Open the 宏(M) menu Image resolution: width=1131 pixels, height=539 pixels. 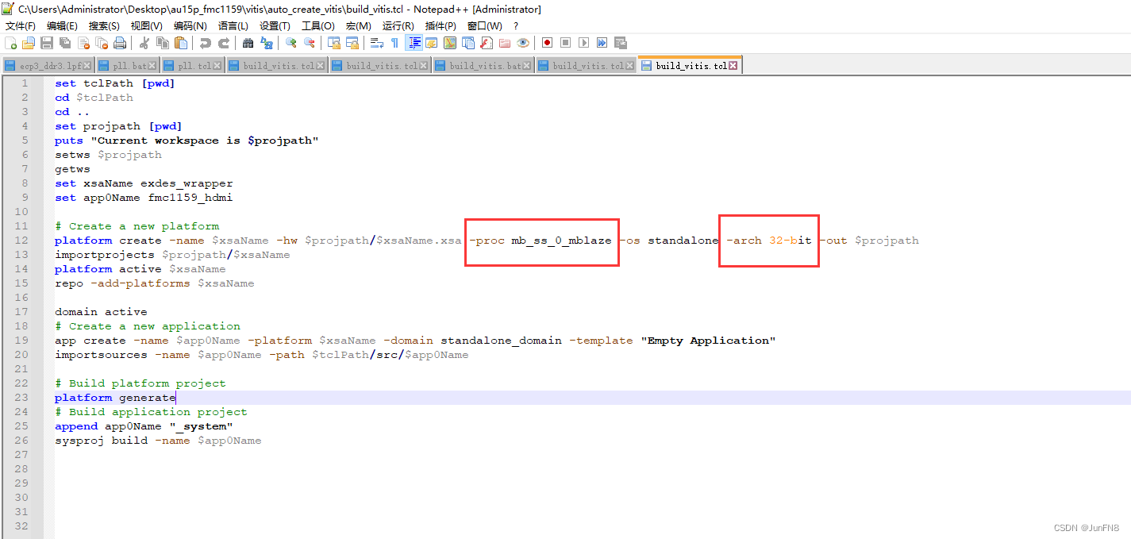[358, 26]
